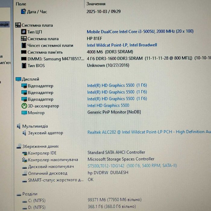Screen dimensions: 211x211
Task: Click the Дисковий накопичувач drive icon
Action: pos(24,168)
